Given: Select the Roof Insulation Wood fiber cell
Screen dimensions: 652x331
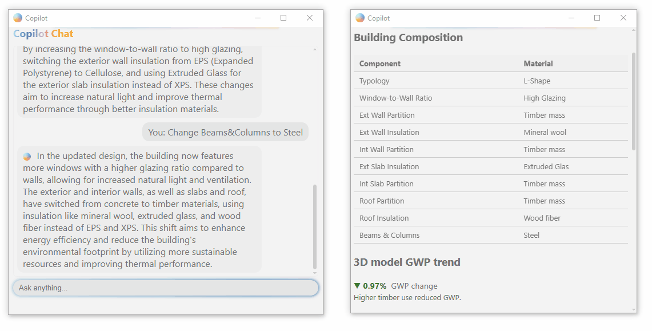Looking at the screenshot, I should [x=542, y=218].
